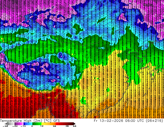
Task: Click the 'Fr 13-02-2026 06:00 UTC (06+216)' timestamp
Action: pyautogui.click(x=129, y=121)
